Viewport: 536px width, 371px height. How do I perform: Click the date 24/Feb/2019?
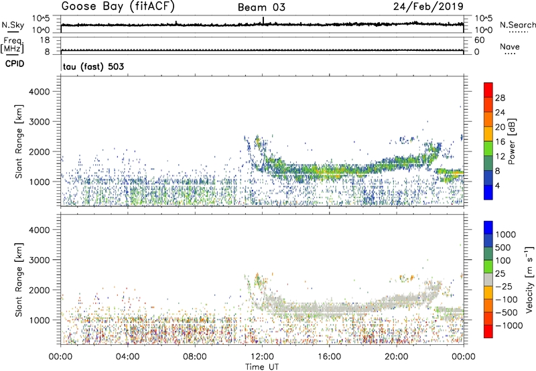click(428, 6)
